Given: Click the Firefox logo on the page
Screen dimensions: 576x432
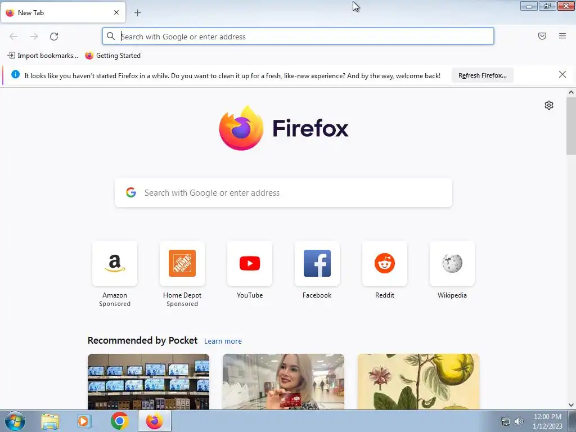Looking at the screenshot, I should 283,128.
